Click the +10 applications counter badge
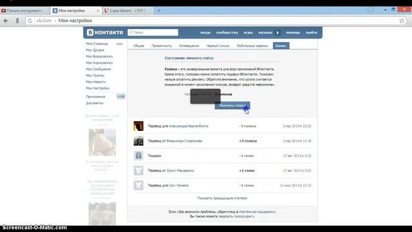The width and height of the screenshot is (412, 232). (x=121, y=97)
